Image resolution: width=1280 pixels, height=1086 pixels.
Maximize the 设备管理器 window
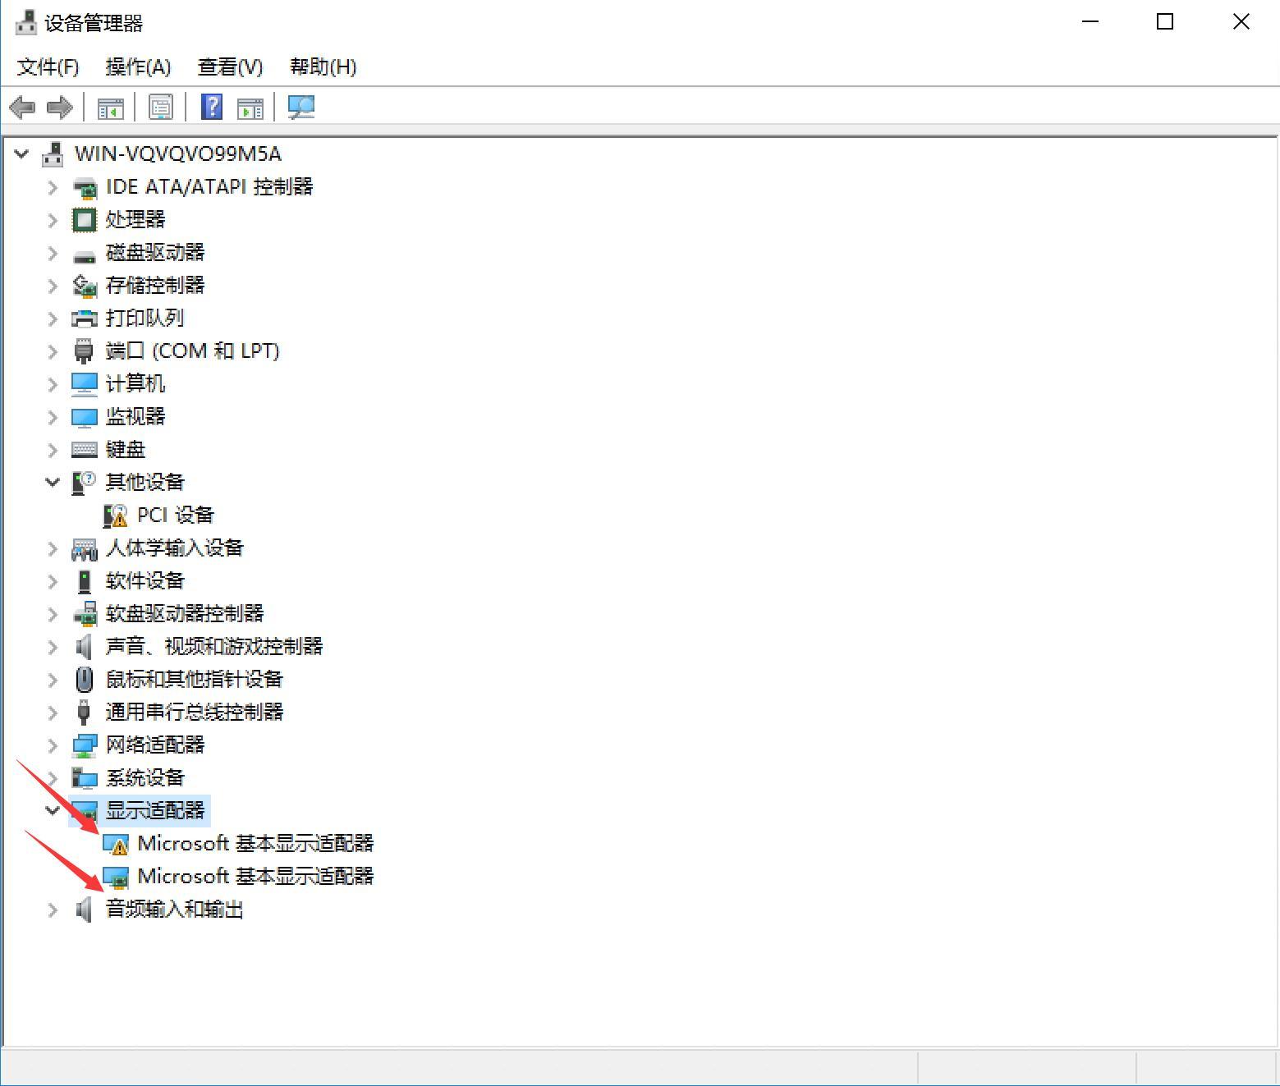(x=1164, y=22)
